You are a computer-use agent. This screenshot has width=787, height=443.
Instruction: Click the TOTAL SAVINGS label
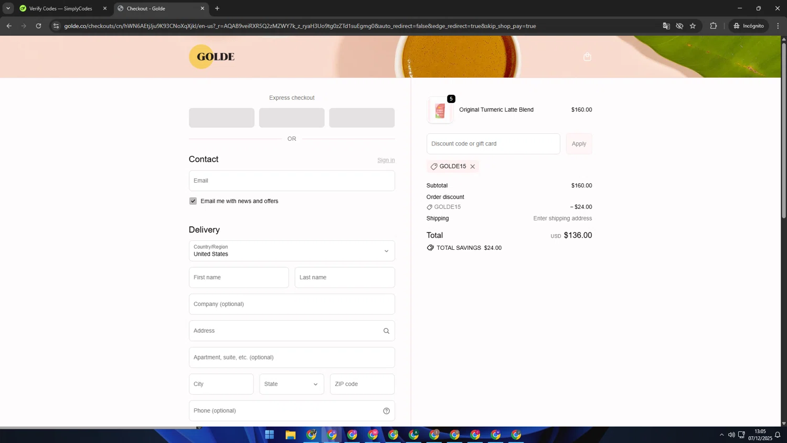coord(459,248)
